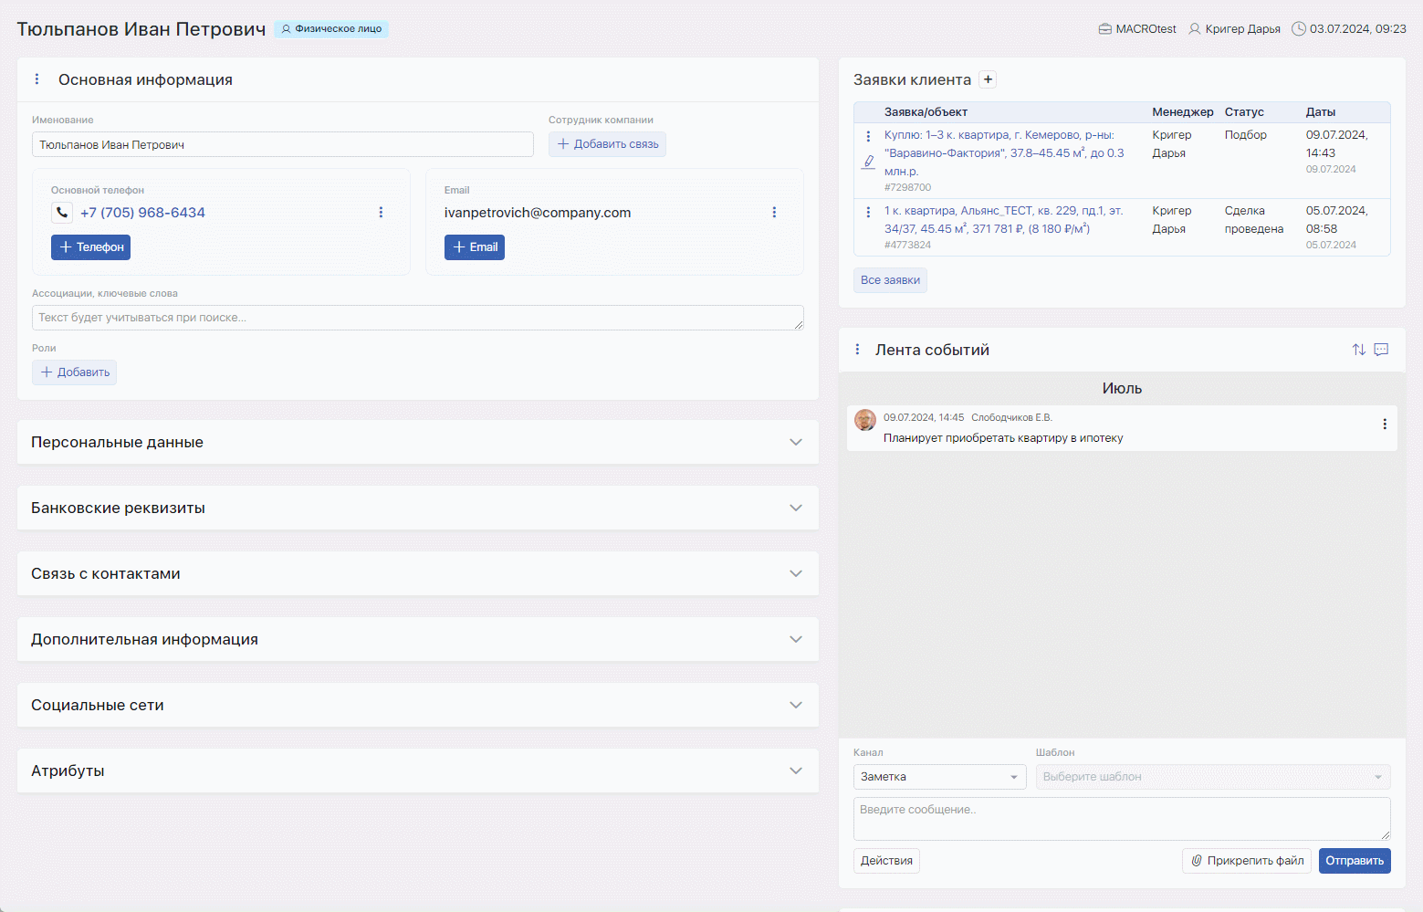This screenshot has height=912, width=1423.
Task: Click the Введите сообщение text field
Action: tap(1121, 818)
